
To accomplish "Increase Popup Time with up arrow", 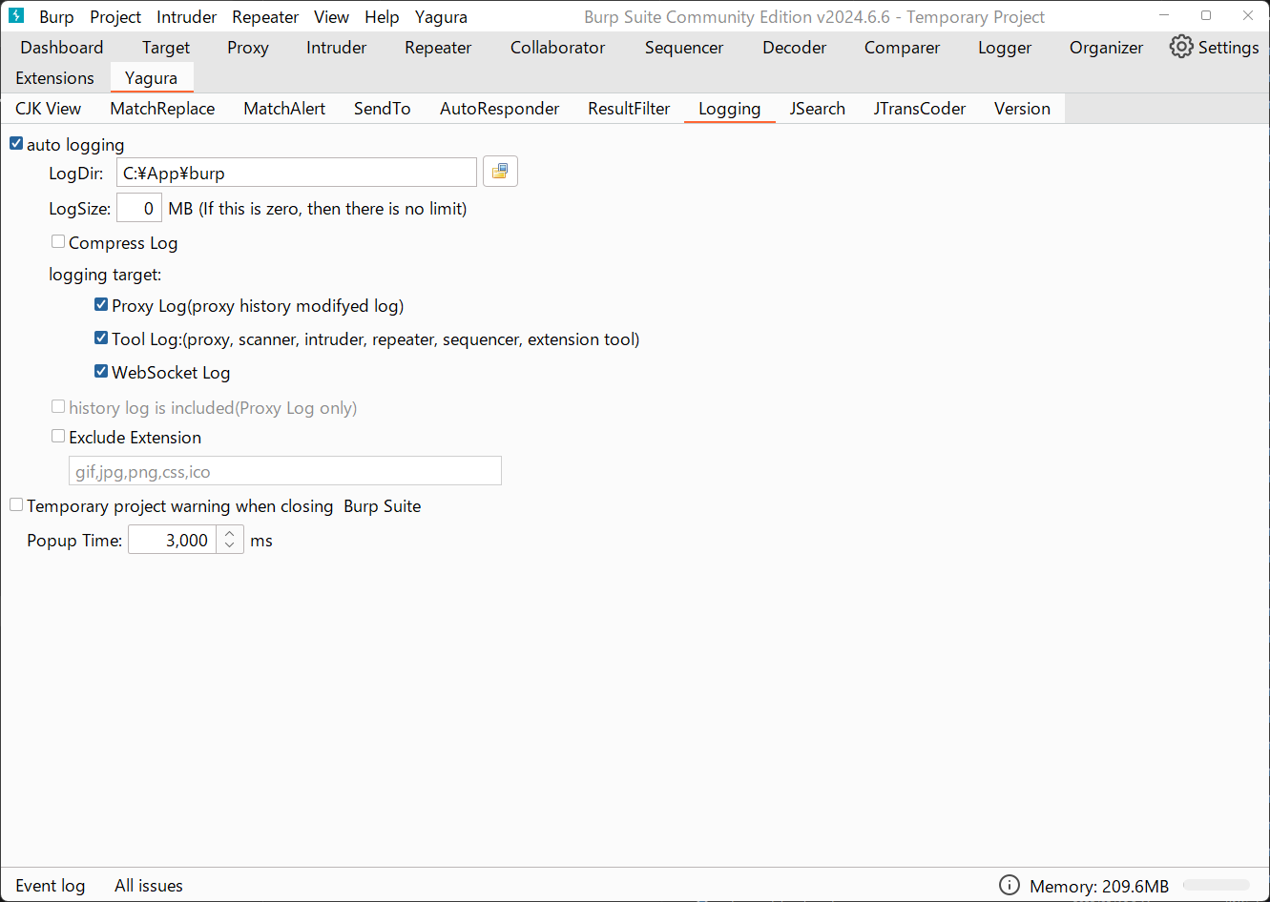I will 230,534.
